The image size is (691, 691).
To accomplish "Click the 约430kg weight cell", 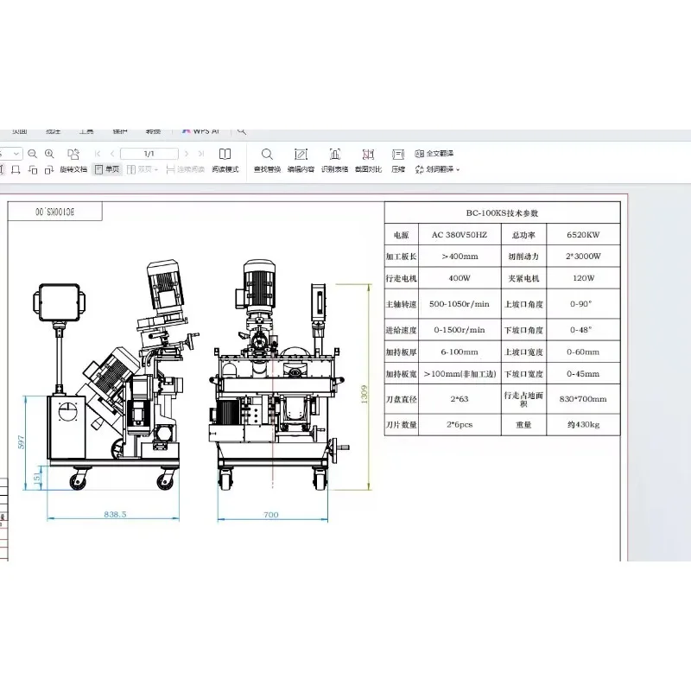I will coord(583,424).
